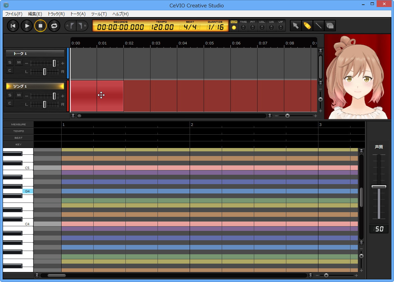Set loop start marker A
The width and height of the screenshot is (394, 282).
coord(71,26)
